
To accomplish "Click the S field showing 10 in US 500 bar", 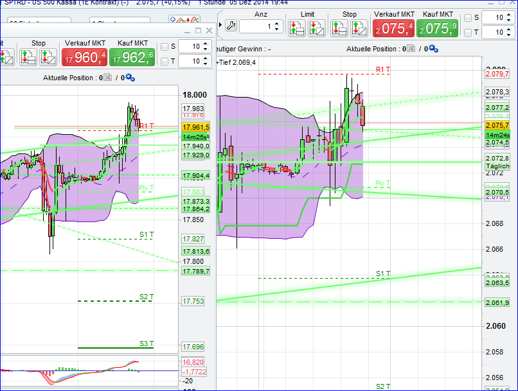I will click(498, 18).
